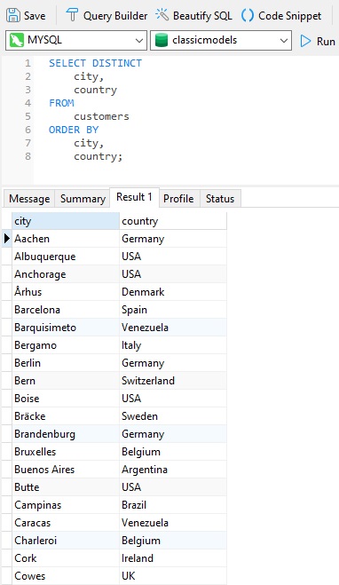This screenshot has width=339, height=585.
Task: Click the Beautify SQL wand icon
Action: 162,15
